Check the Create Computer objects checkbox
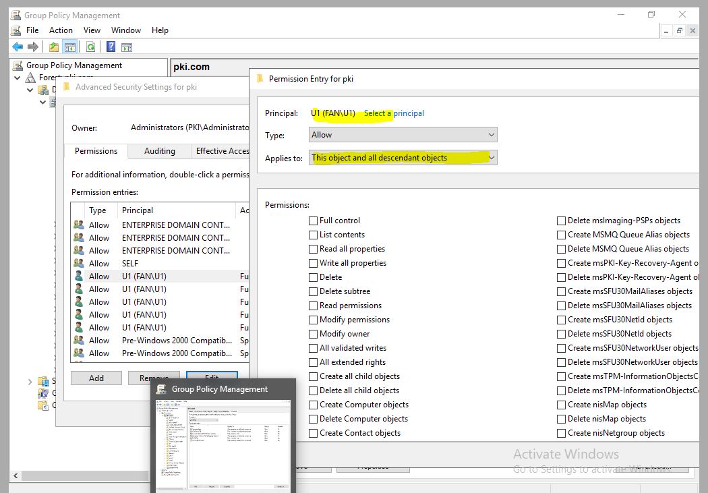 [x=313, y=405]
